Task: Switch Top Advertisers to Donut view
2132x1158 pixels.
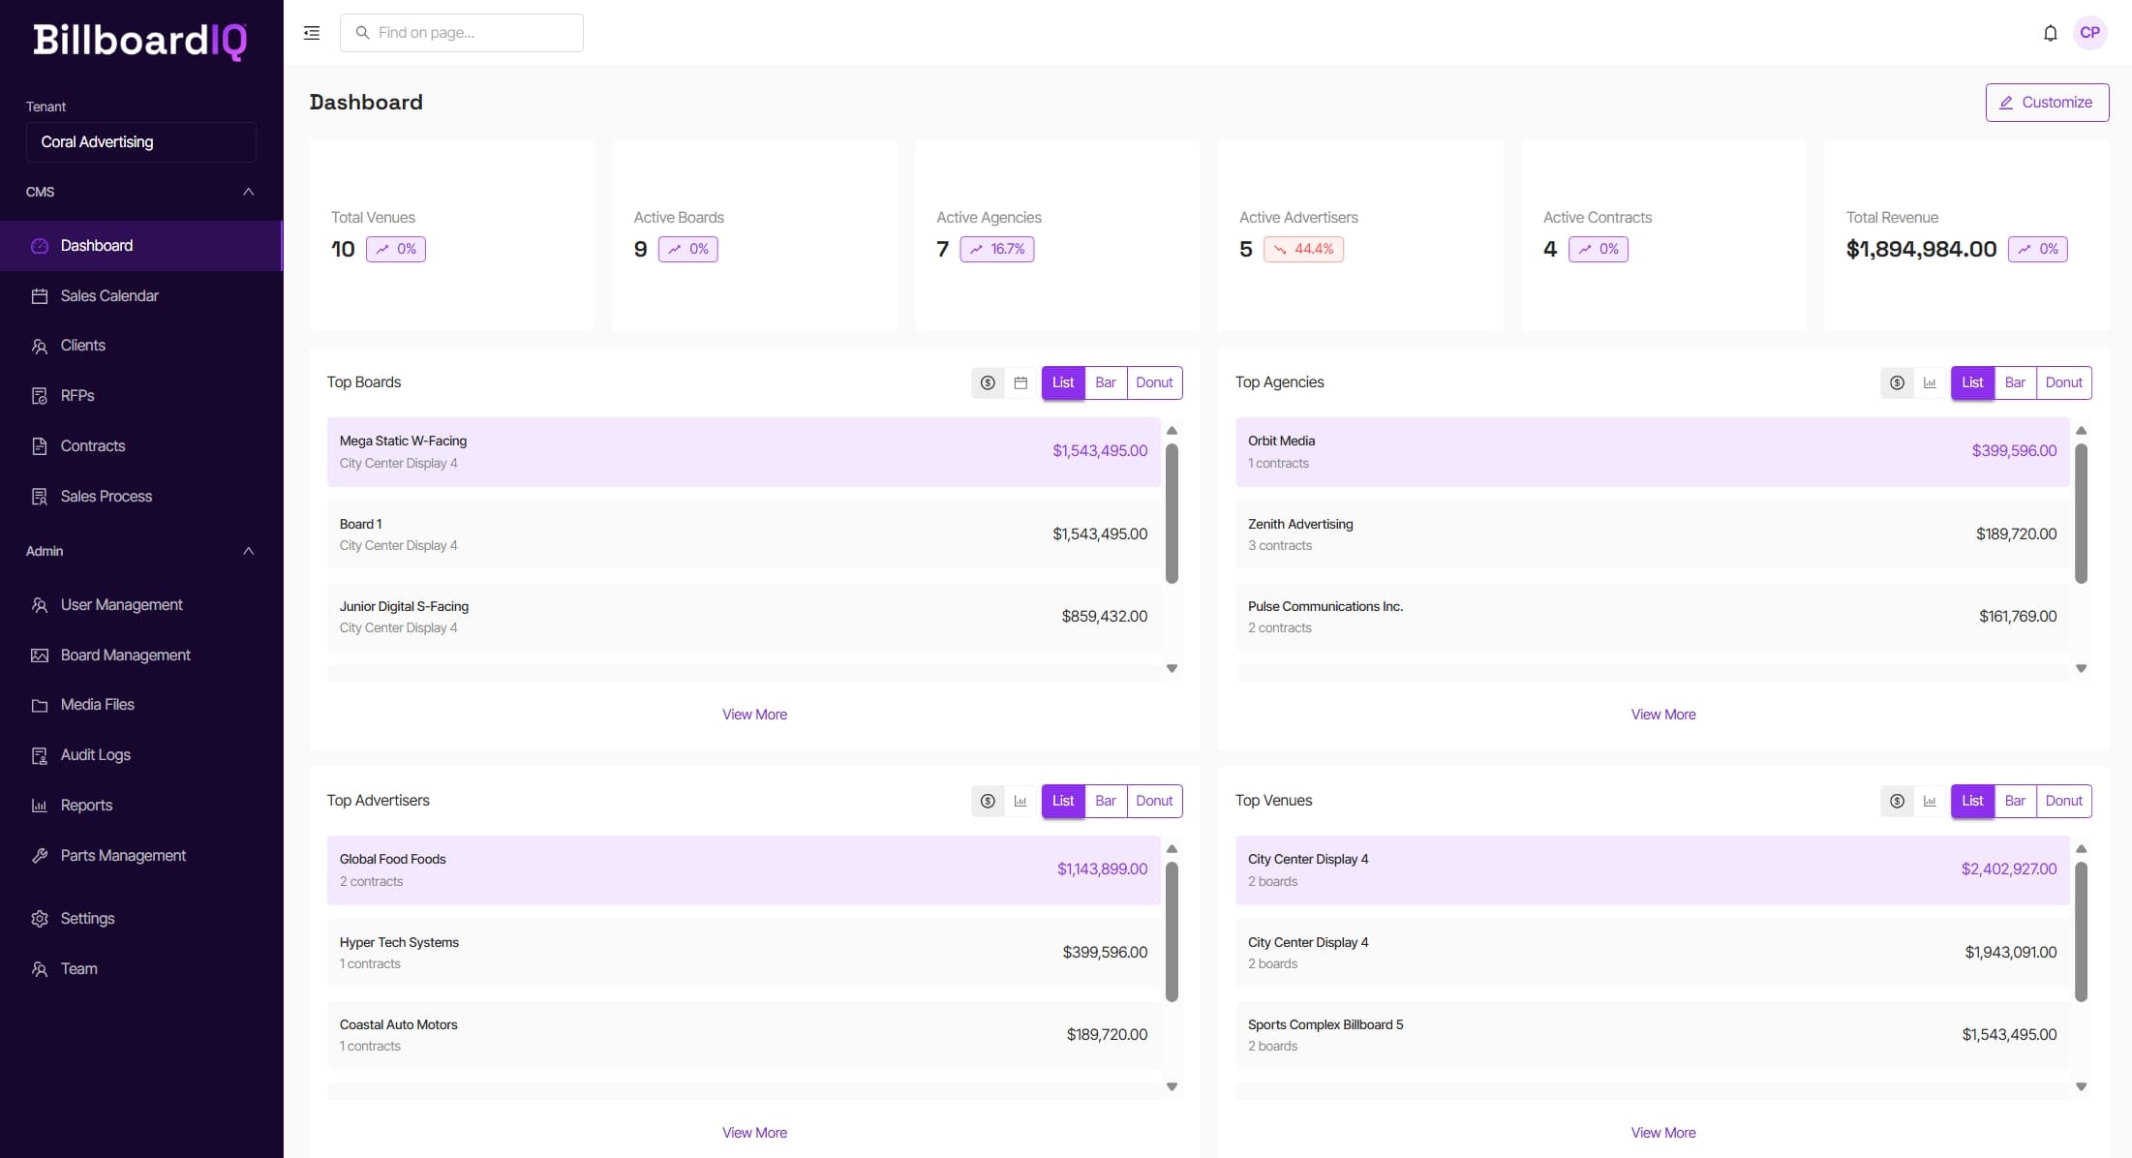Action: pos(1154,801)
